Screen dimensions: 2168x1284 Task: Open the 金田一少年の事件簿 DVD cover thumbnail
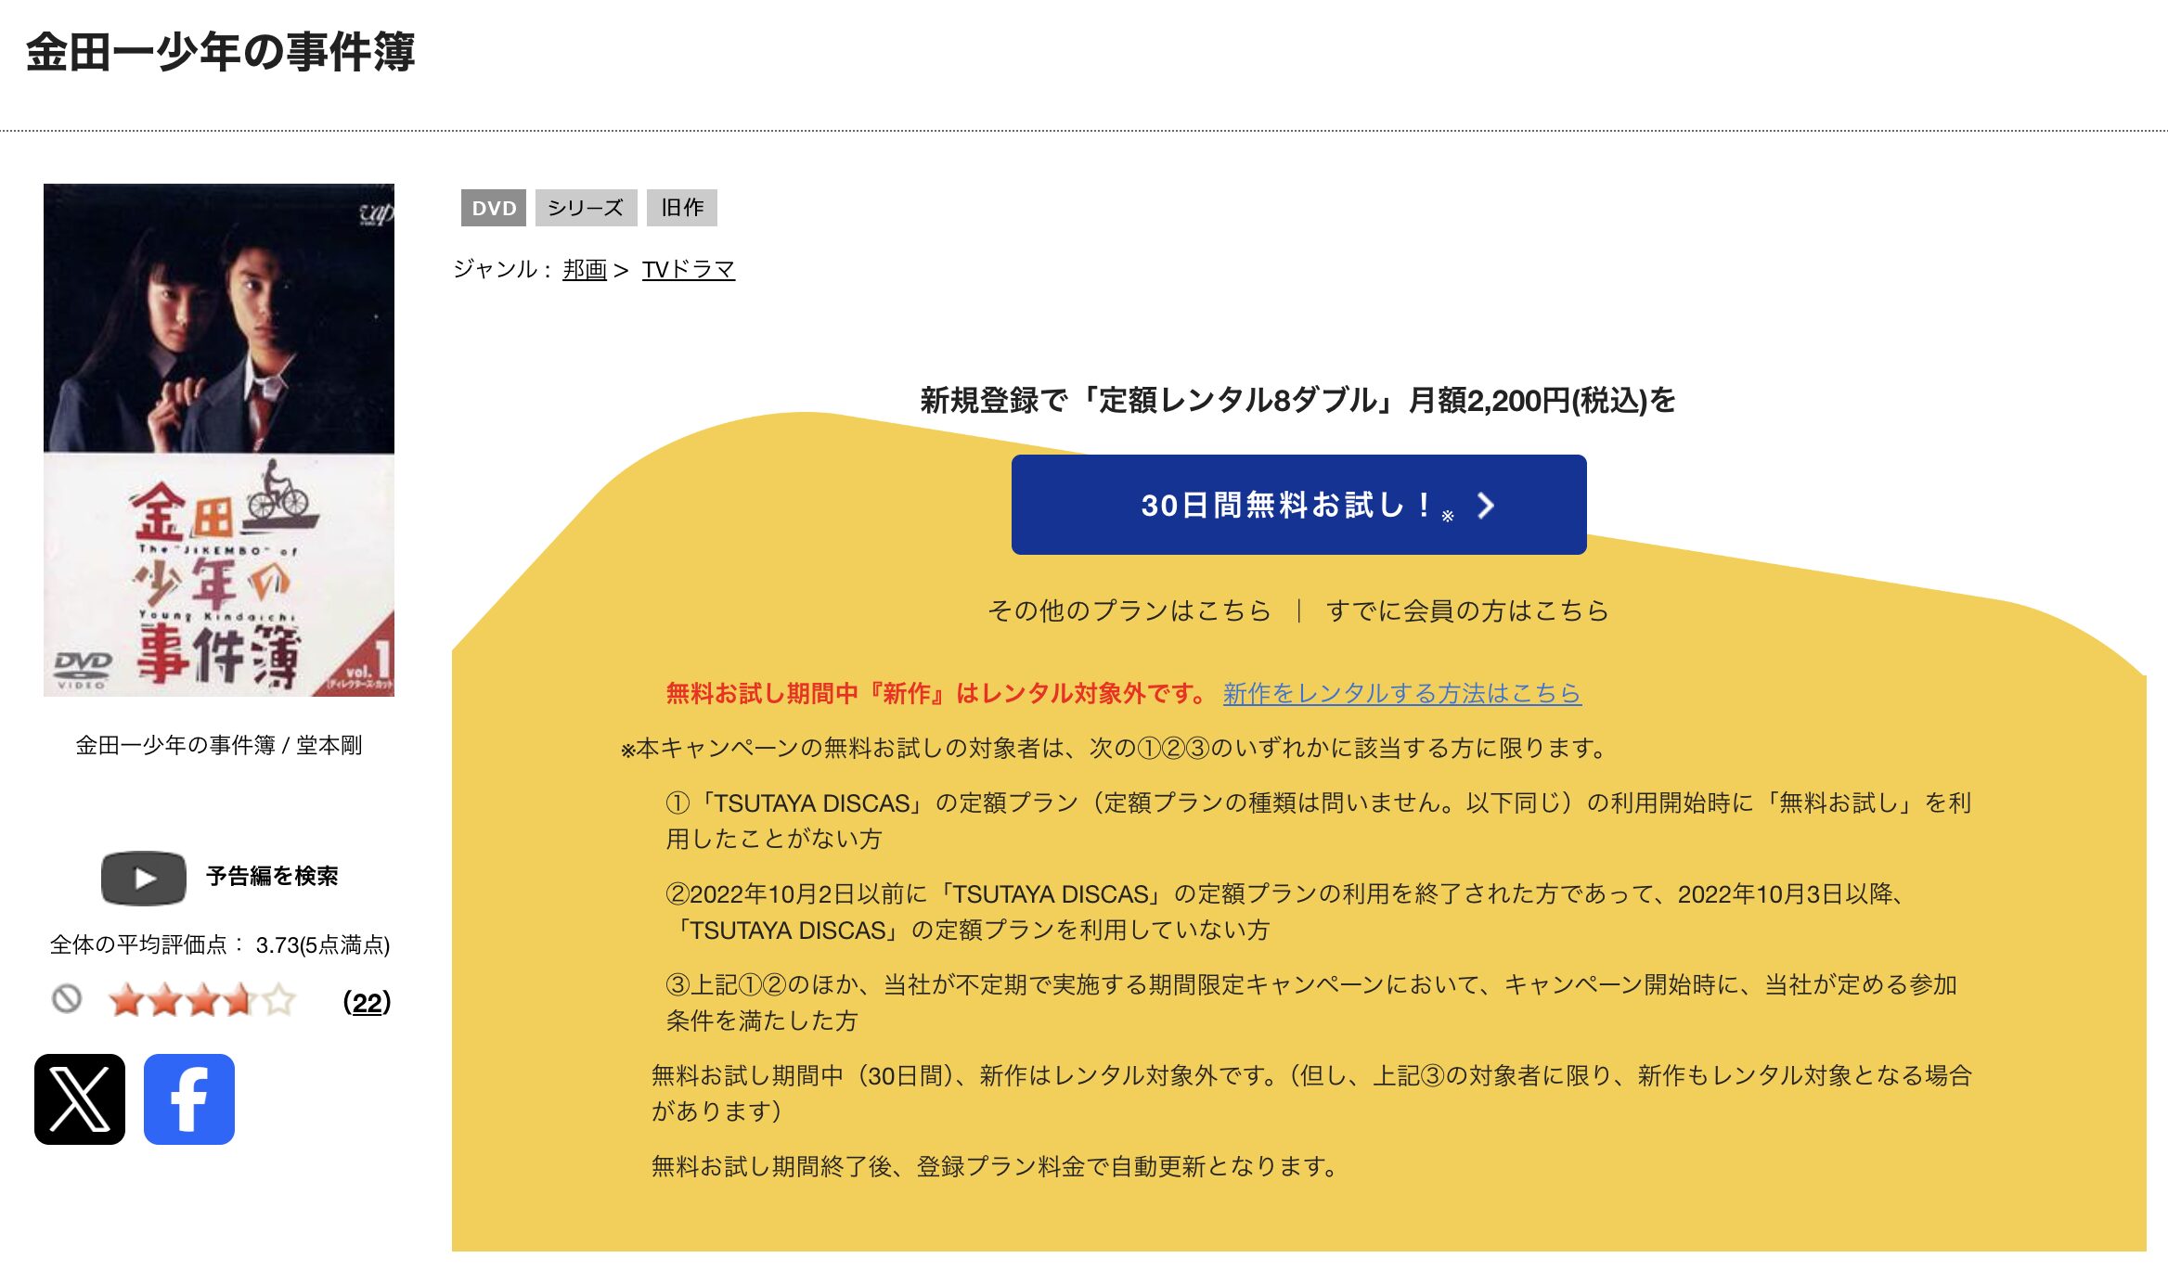point(219,440)
